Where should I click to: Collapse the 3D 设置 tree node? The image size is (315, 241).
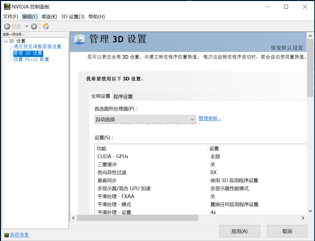pos(6,41)
